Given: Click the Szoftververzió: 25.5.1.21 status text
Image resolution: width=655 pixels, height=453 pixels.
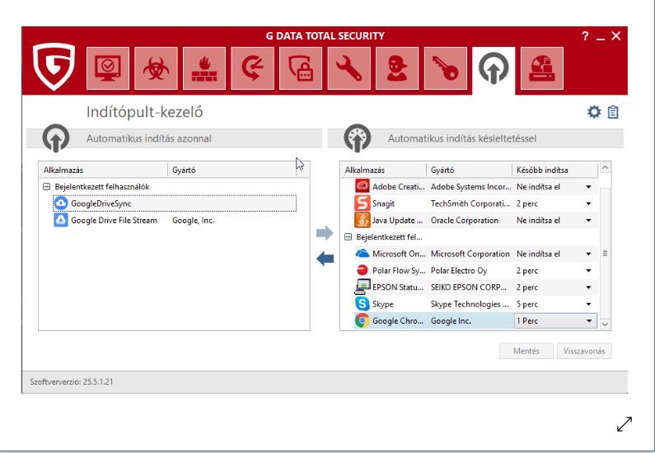Looking at the screenshot, I should [72, 381].
